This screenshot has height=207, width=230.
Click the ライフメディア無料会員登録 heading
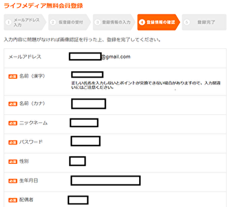(x=43, y=6)
